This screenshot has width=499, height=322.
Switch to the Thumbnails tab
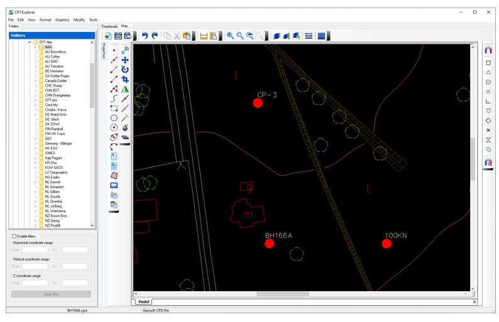[109, 26]
